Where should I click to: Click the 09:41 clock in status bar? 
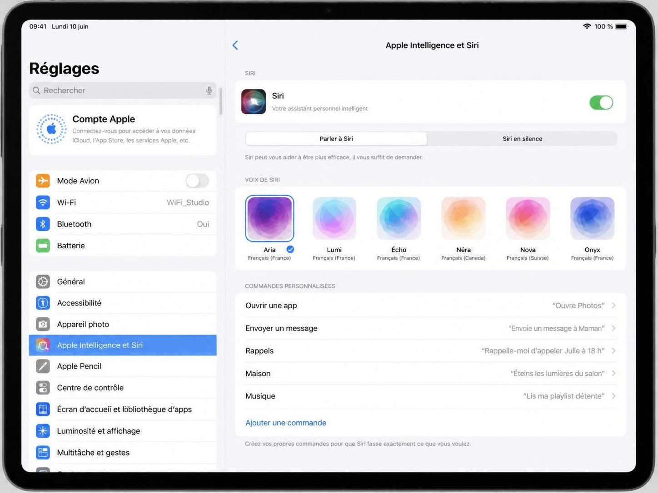tap(38, 26)
